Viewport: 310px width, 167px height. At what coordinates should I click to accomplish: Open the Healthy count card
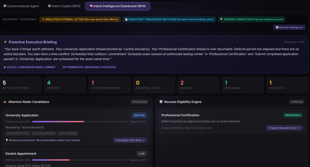65,85
